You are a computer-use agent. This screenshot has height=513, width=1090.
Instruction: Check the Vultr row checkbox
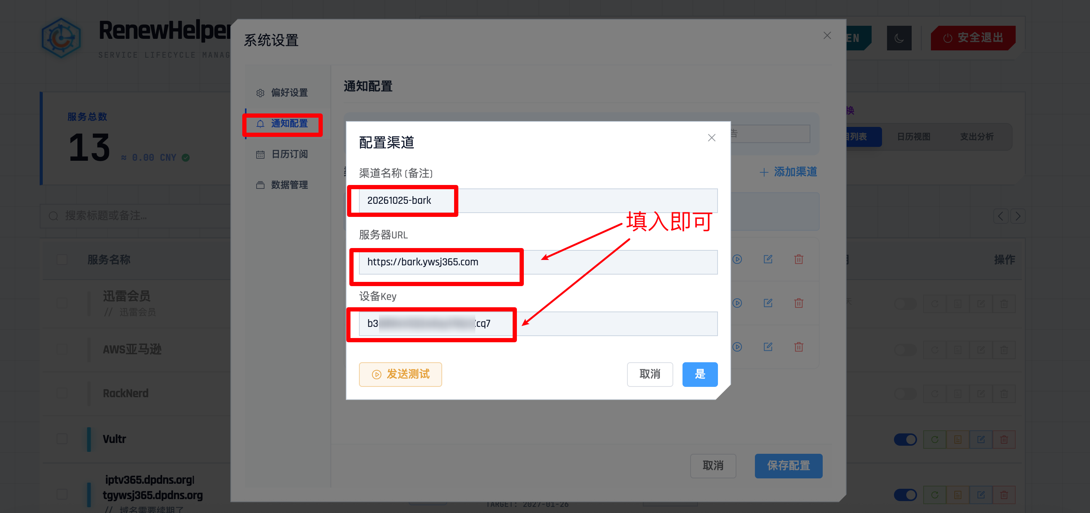click(62, 439)
